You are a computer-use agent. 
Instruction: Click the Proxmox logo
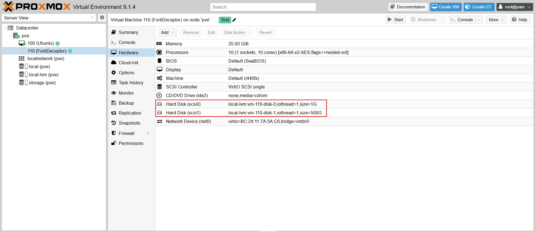37,6
